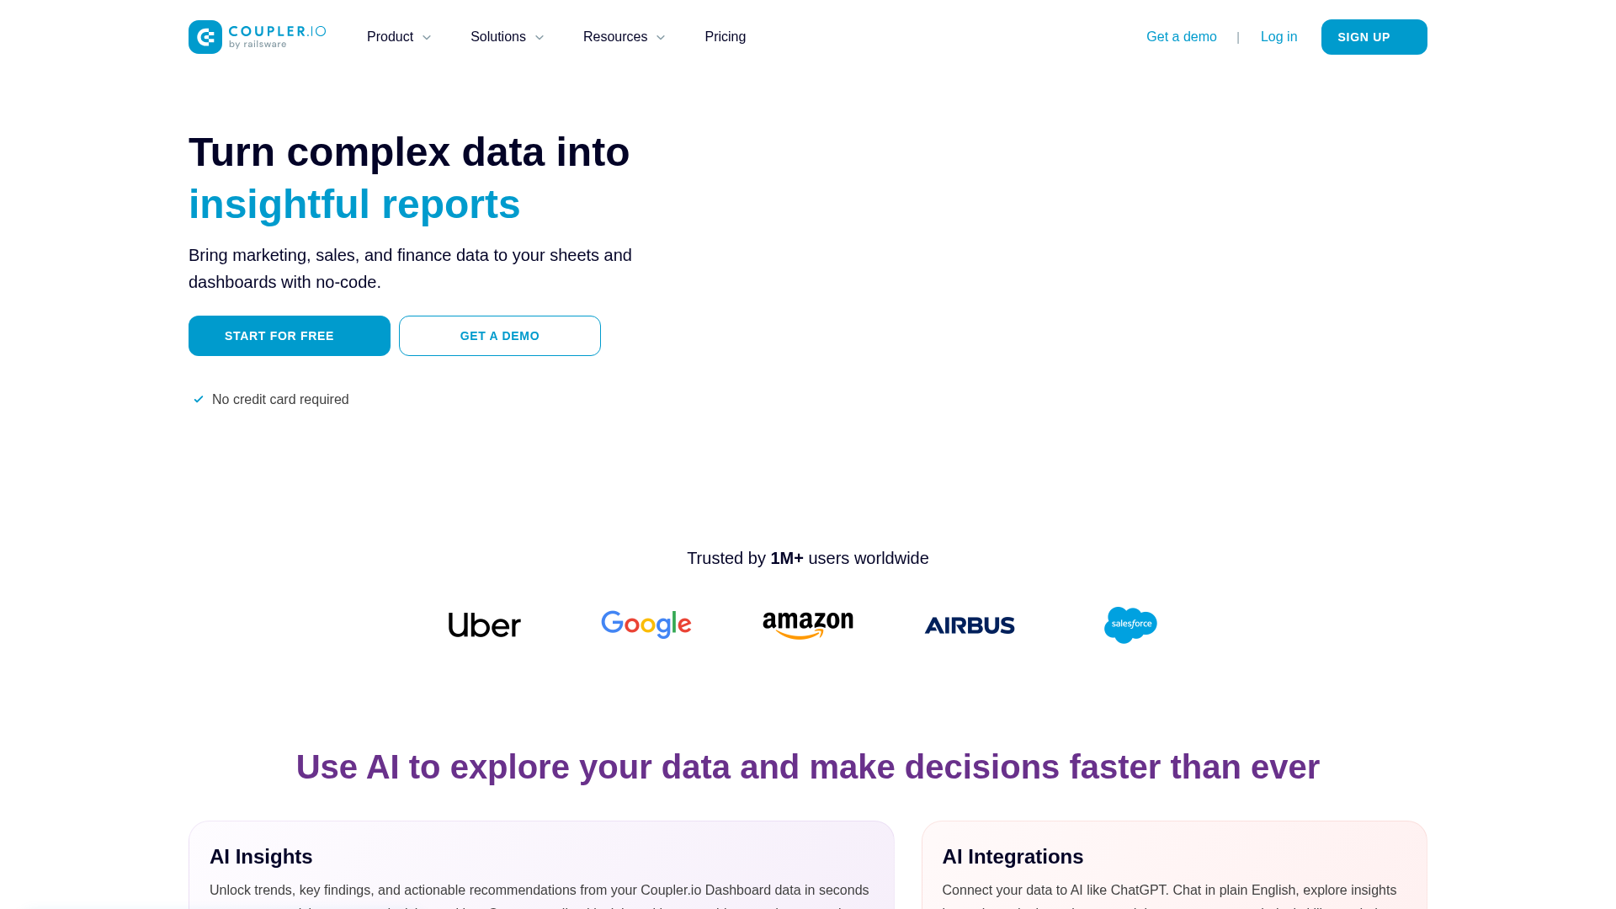Click the GET A DEMO outlined button
This screenshot has height=909, width=1616.
499,335
